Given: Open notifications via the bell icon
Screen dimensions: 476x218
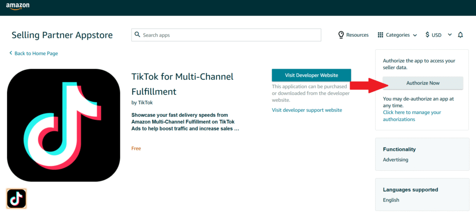Looking at the screenshot, I should point(461,35).
